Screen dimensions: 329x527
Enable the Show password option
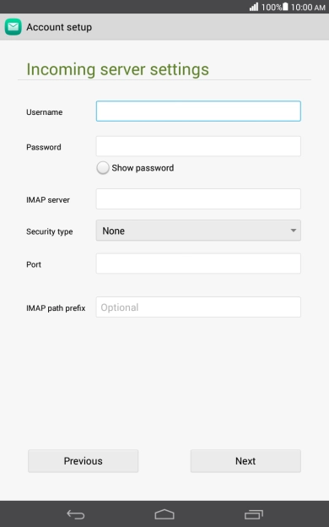tap(103, 168)
